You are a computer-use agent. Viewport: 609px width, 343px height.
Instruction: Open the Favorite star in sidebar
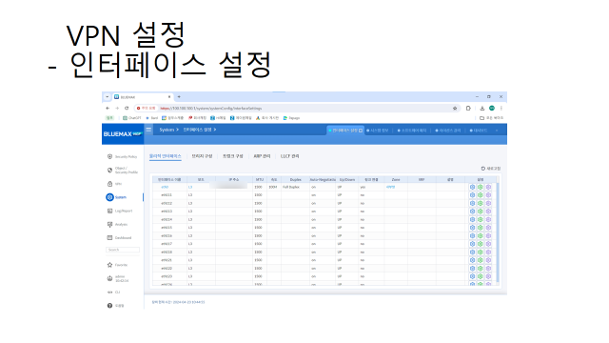pyautogui.click(x=110, y=265)
